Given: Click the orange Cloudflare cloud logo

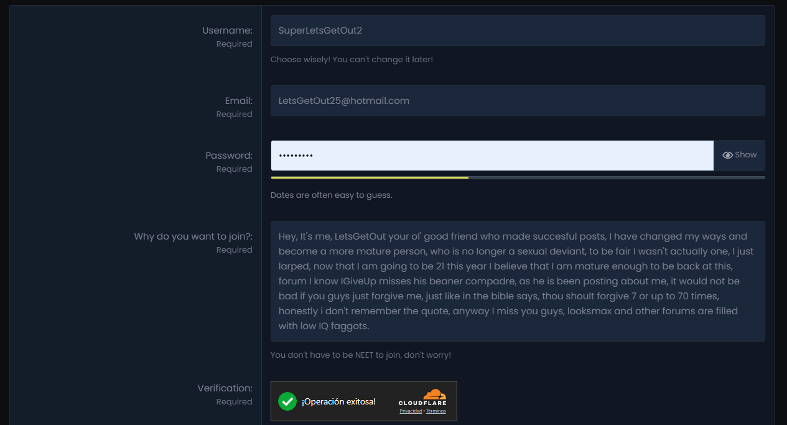Looking at the screenshot, I should [x=434, y=395].
